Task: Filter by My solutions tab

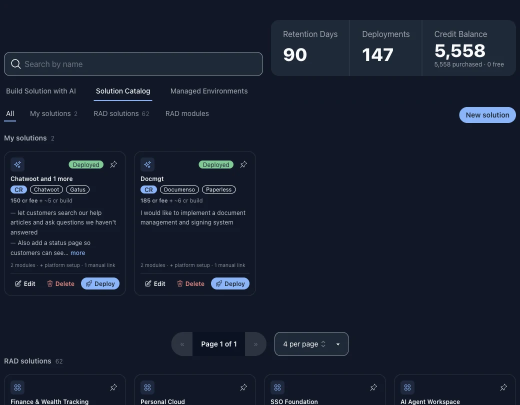Action: (53, 113)
